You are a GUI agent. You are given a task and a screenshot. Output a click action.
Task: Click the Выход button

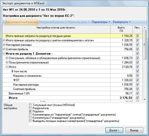[x=134, y=130]
